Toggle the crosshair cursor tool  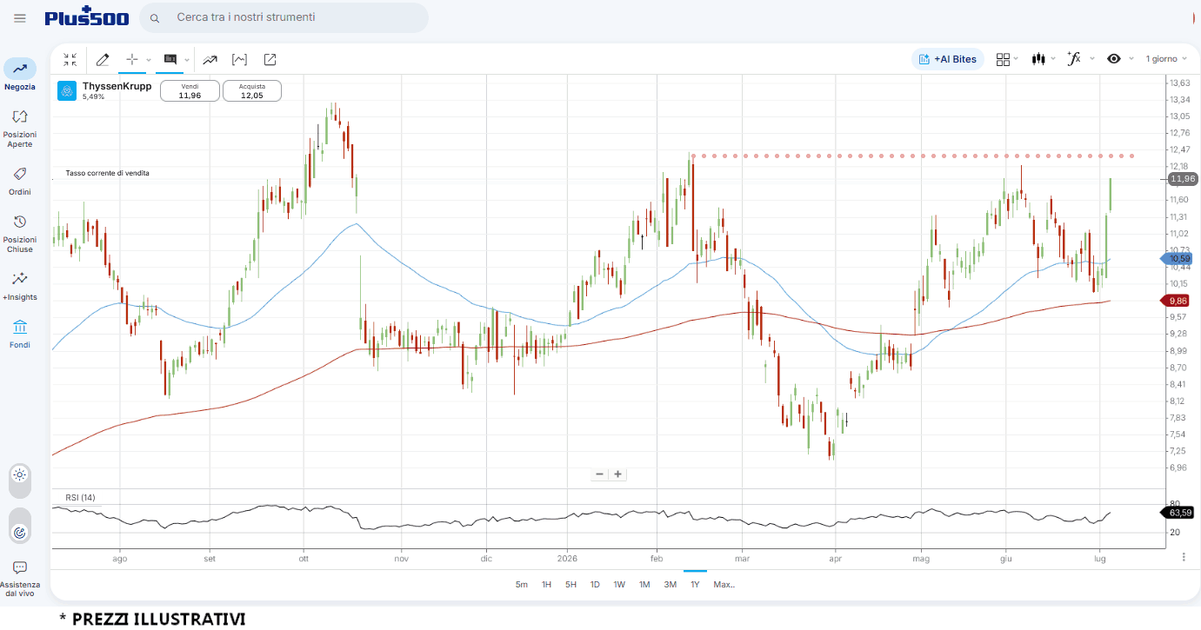(x=132, y=59)
